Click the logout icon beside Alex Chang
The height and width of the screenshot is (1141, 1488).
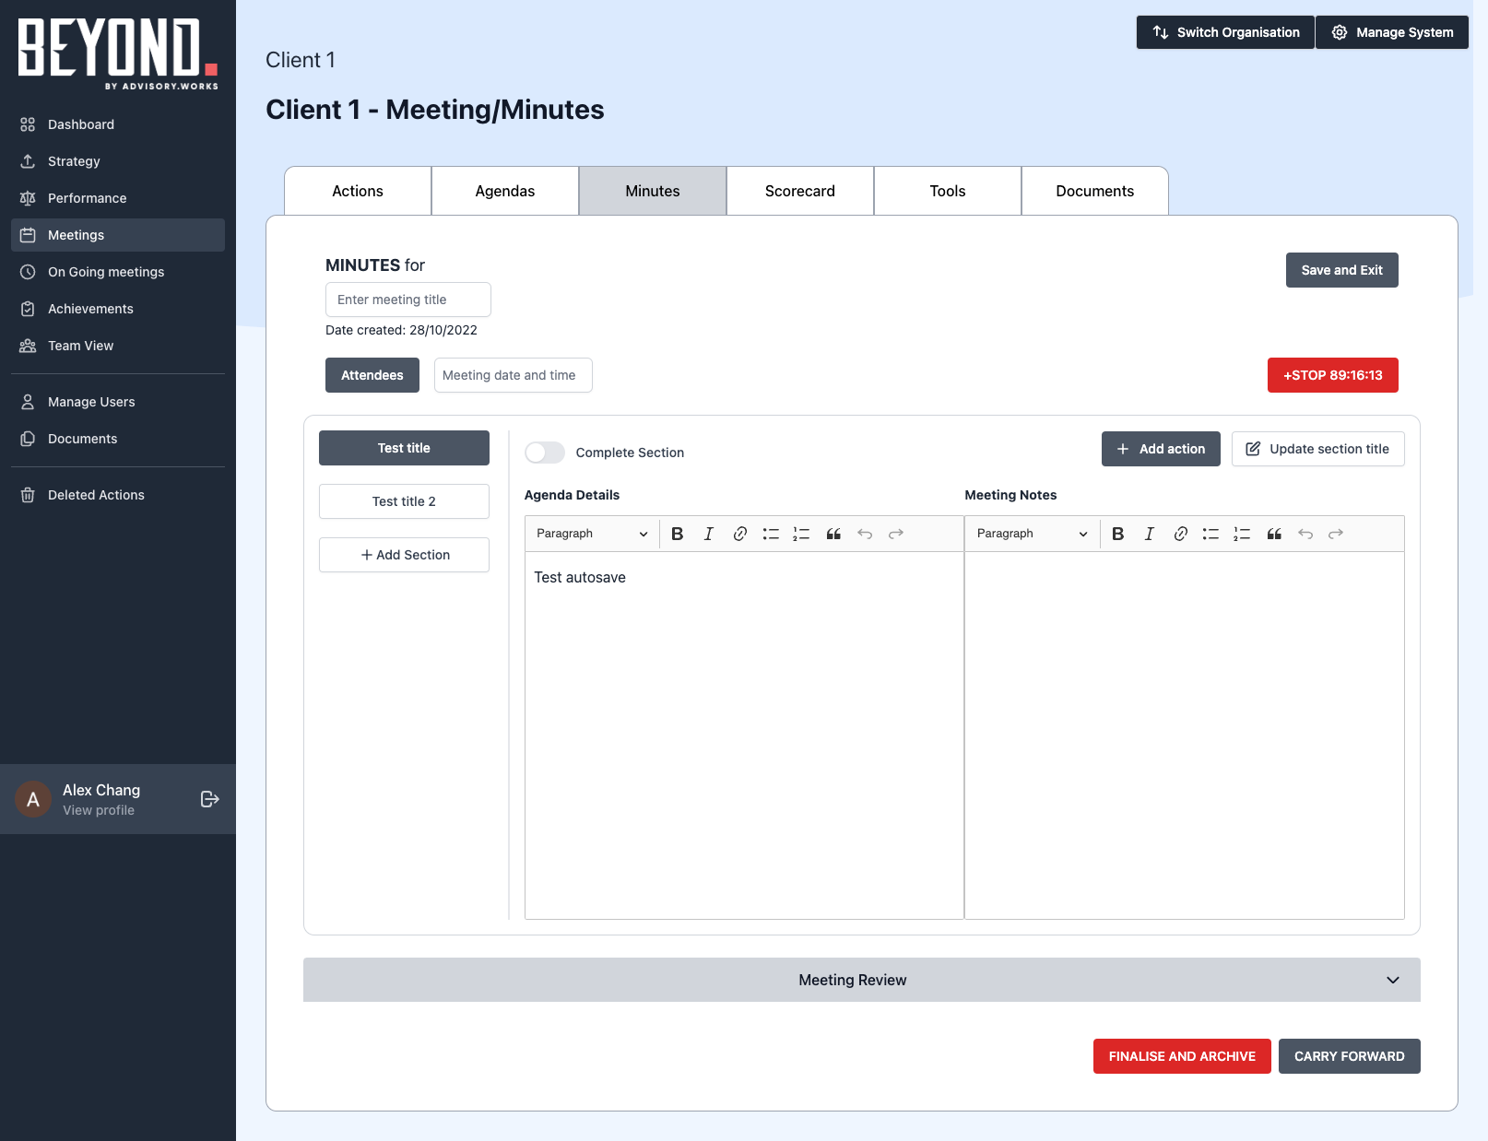(209, 799)
